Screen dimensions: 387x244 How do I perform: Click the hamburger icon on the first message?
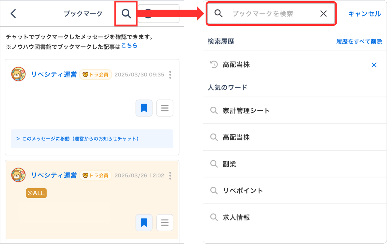click(x=165, y=108)
